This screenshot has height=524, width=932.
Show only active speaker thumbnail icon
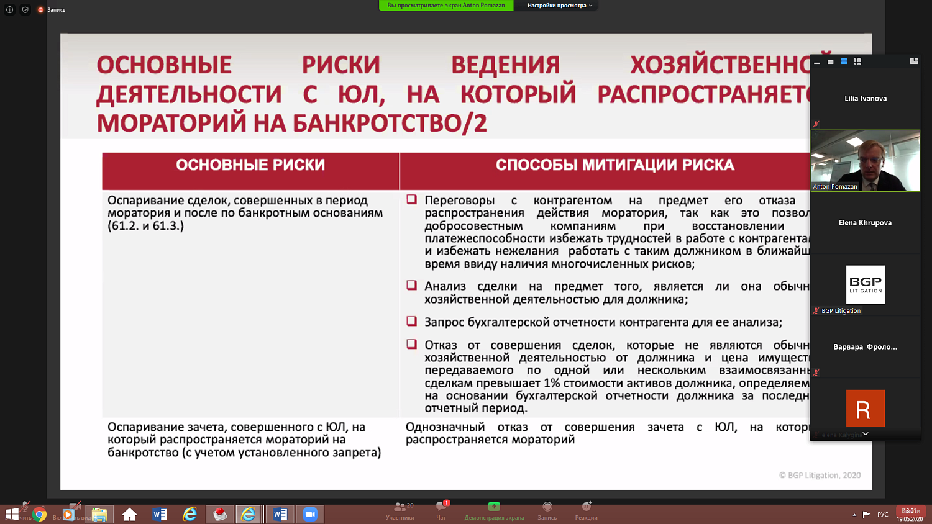(831, 61)
